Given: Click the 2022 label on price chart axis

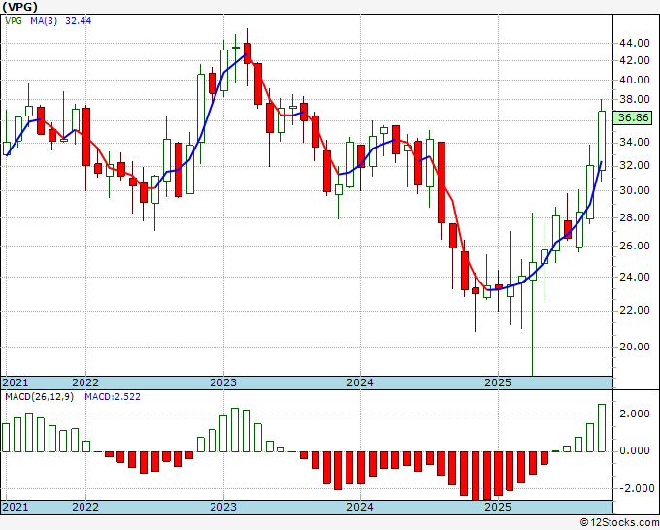Looking at the screenshot, I should (85, 382).
